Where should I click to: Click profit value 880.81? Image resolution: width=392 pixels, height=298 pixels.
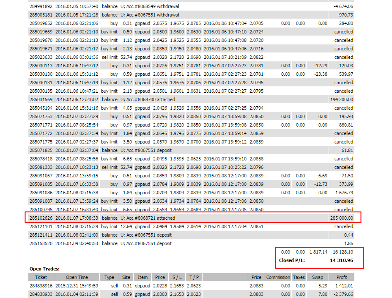pyautogui.click(x=346, y=125)
